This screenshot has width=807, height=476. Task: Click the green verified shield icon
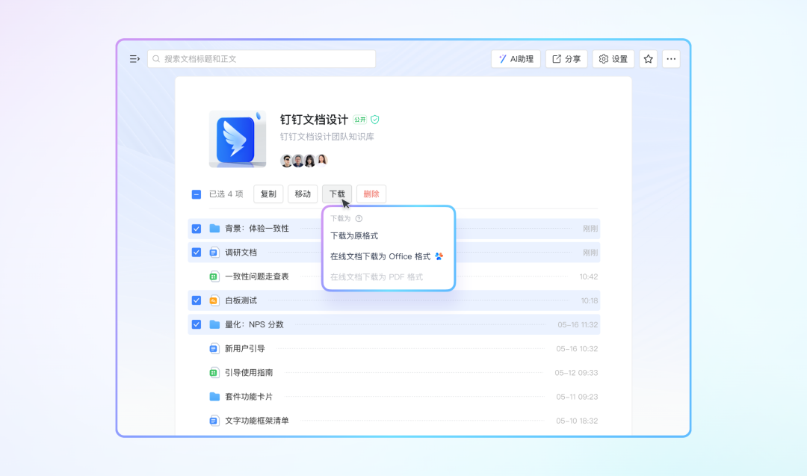point(375,120)
